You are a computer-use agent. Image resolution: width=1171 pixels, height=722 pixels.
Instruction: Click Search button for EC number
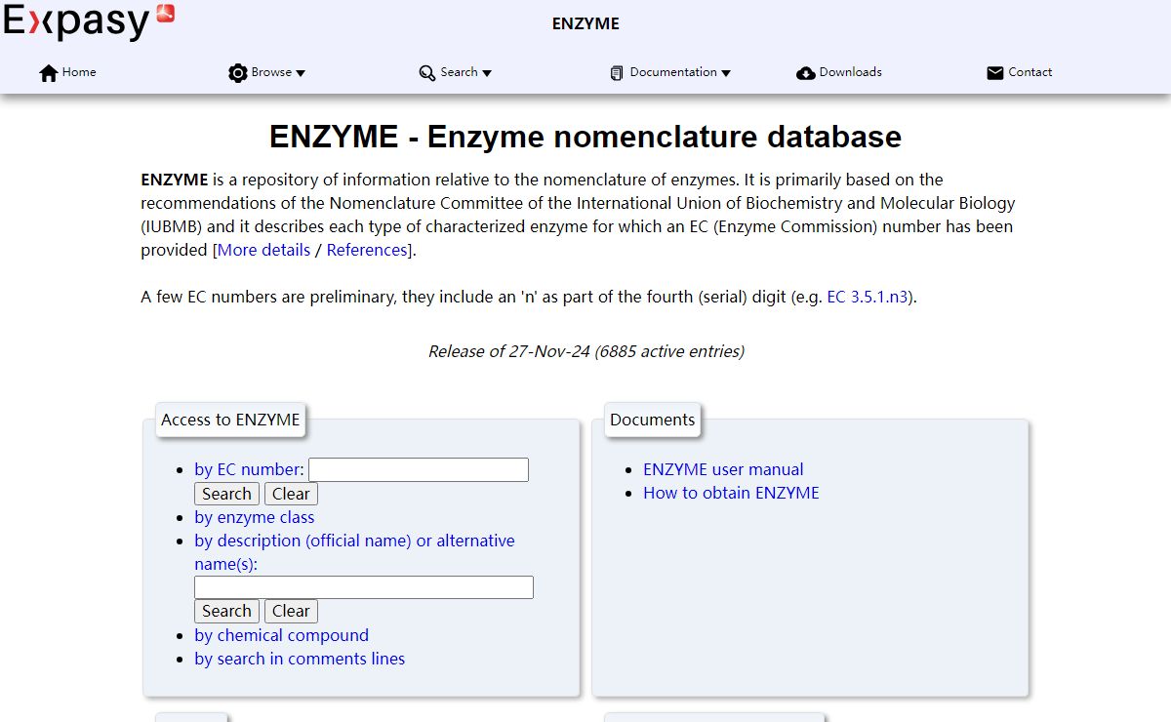[226, 494]
